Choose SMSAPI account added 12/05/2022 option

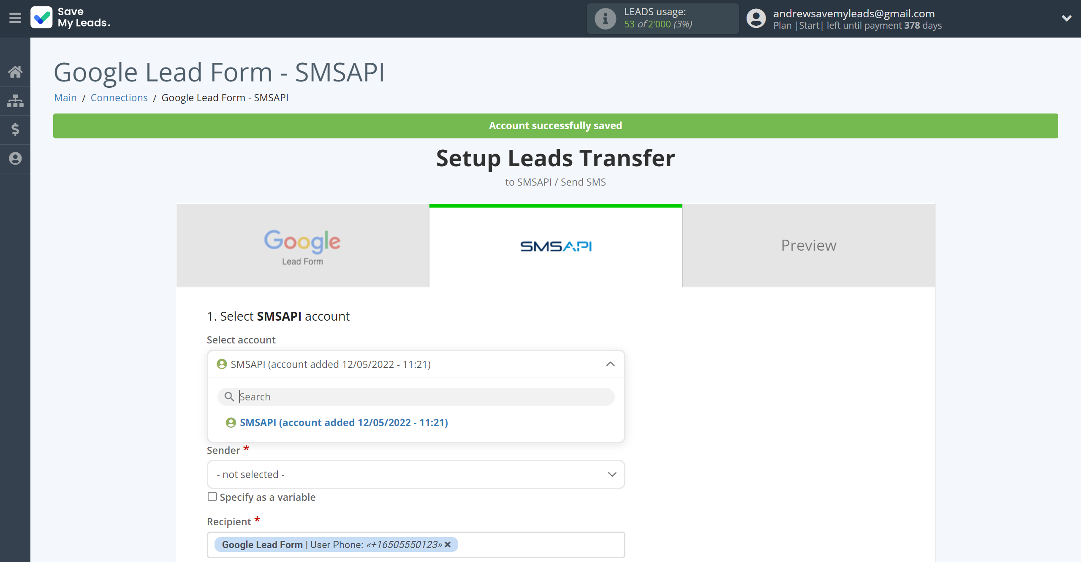tap(344, 422)
